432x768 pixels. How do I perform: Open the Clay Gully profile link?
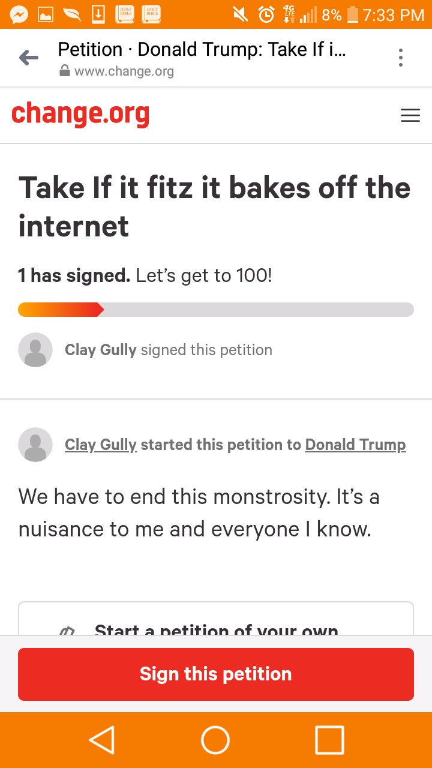(101, 445)
